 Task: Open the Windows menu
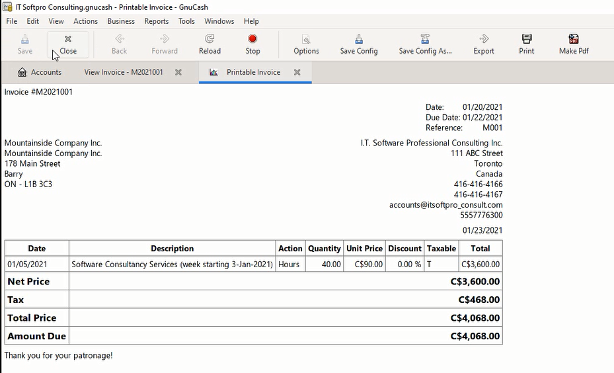[x=219, y=21]
